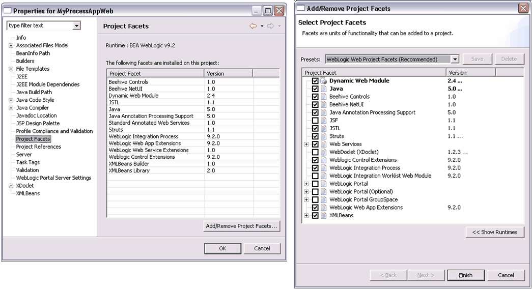This screenshot has height=289, width=532.
Task: Select Java Build Path in tree
Action: point(34,92)
